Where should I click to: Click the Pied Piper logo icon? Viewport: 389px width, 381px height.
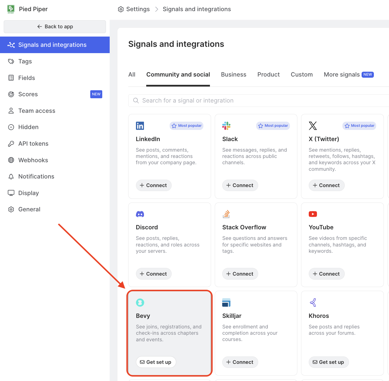coord(11,9)
